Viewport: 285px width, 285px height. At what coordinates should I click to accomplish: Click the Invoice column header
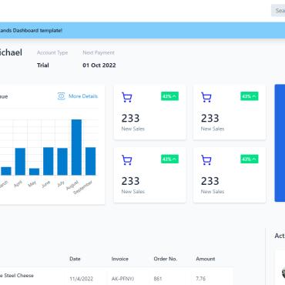120,259
